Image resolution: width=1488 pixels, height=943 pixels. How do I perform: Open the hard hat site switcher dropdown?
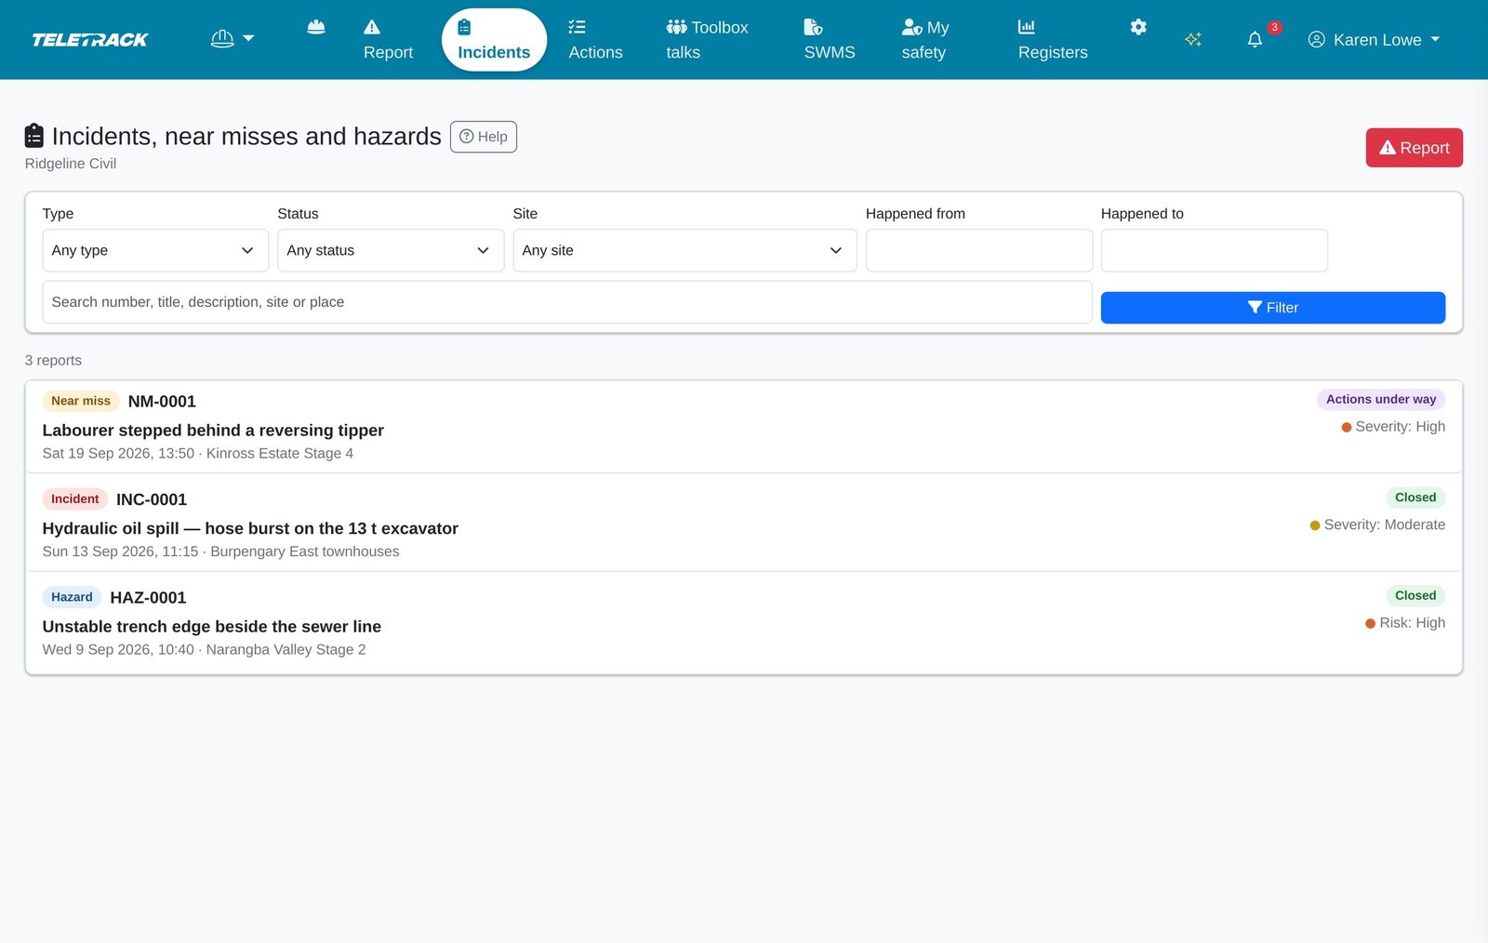[x=232, y=39]
